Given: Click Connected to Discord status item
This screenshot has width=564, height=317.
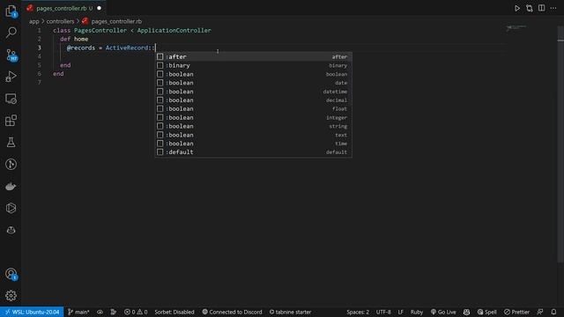Looking at the screenshot, I should pos(232,312).
